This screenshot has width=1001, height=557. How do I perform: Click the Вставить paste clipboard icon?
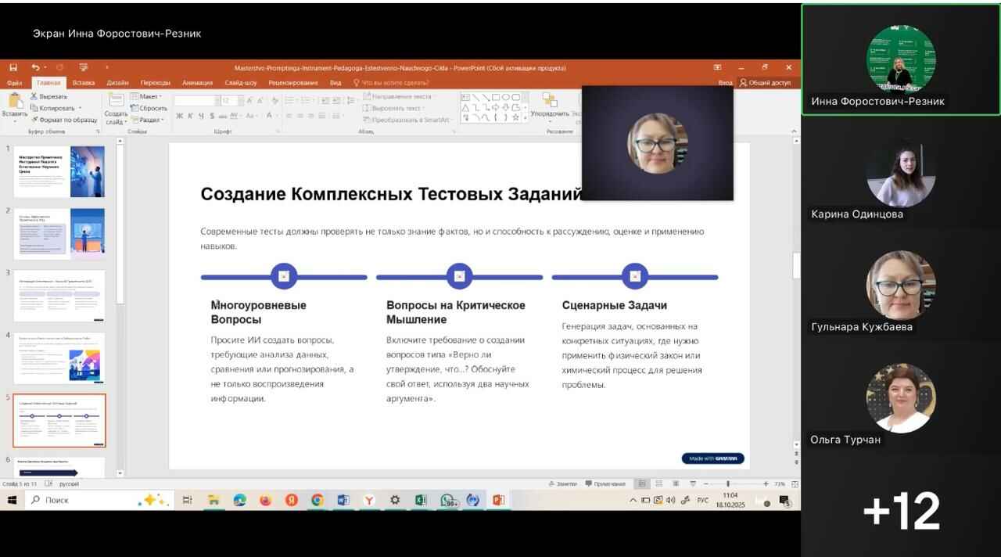click(x=14, y=102)
